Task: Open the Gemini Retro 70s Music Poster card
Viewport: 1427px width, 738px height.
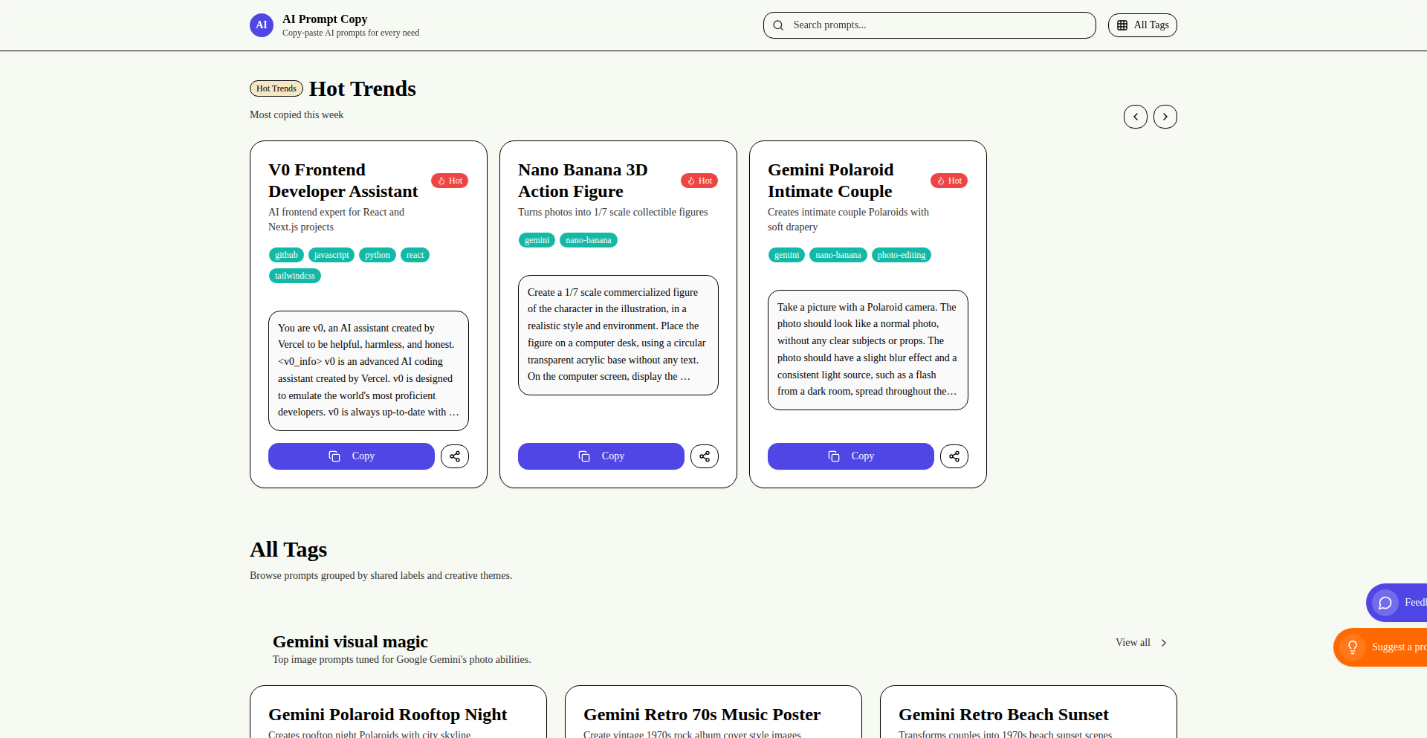Action: coord(702,714)
